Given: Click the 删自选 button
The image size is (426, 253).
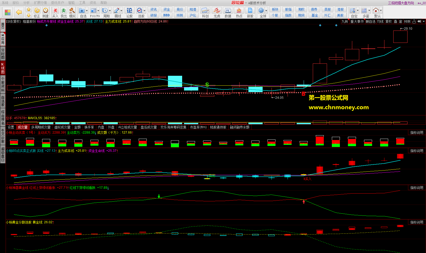Looking at the screenshot, I should coord(370,21).
